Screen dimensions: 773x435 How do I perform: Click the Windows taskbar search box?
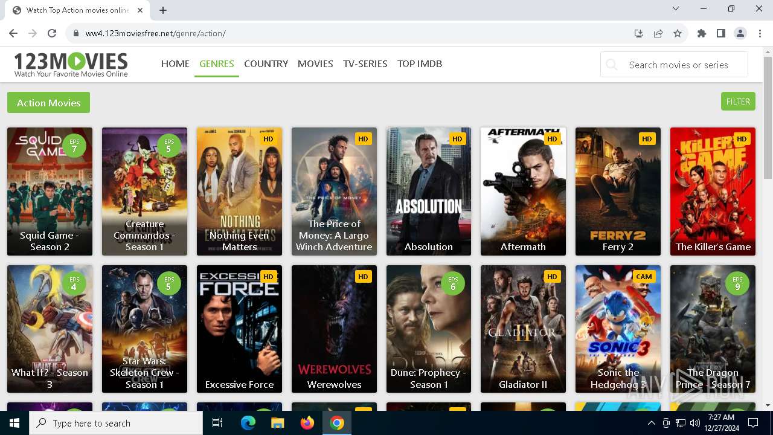pyautogui.click(x=116, y=423)
